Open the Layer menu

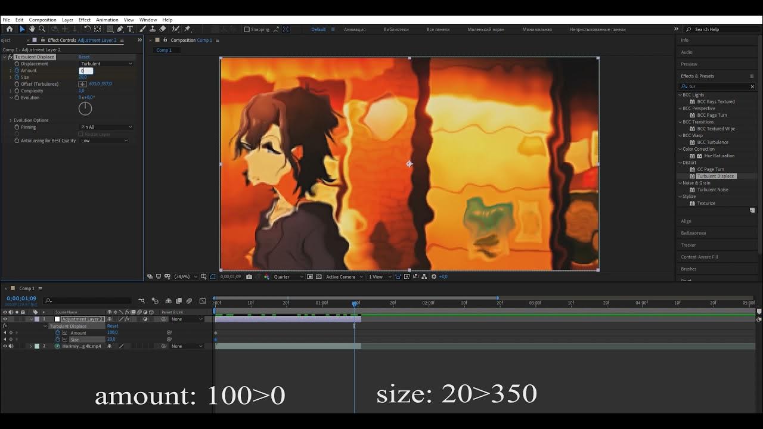point(67,20)
